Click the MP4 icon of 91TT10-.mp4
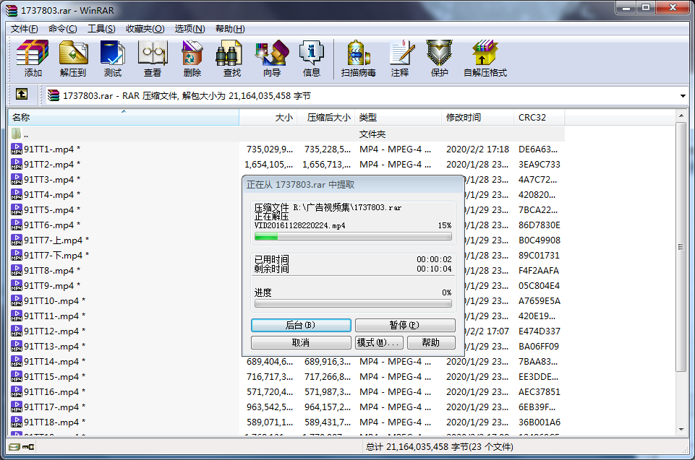Viewport: 695px width, 460px height. [x=17, y=300]
